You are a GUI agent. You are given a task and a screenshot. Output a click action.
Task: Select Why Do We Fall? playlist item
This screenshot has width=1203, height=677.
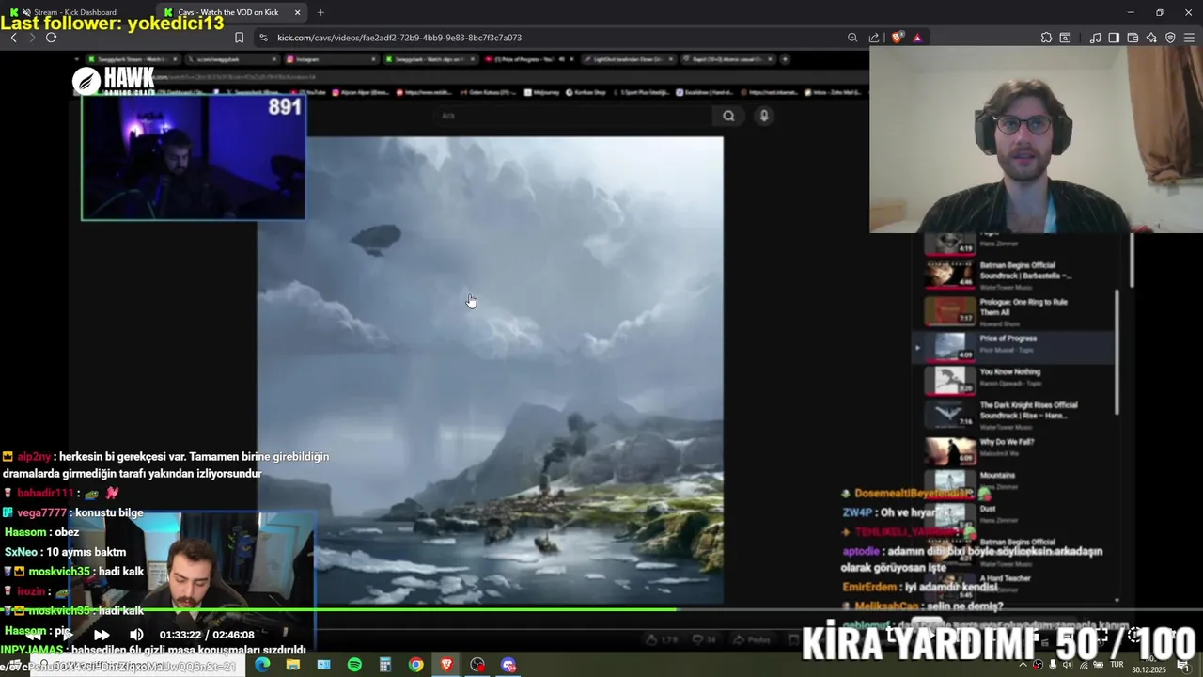1013,449
